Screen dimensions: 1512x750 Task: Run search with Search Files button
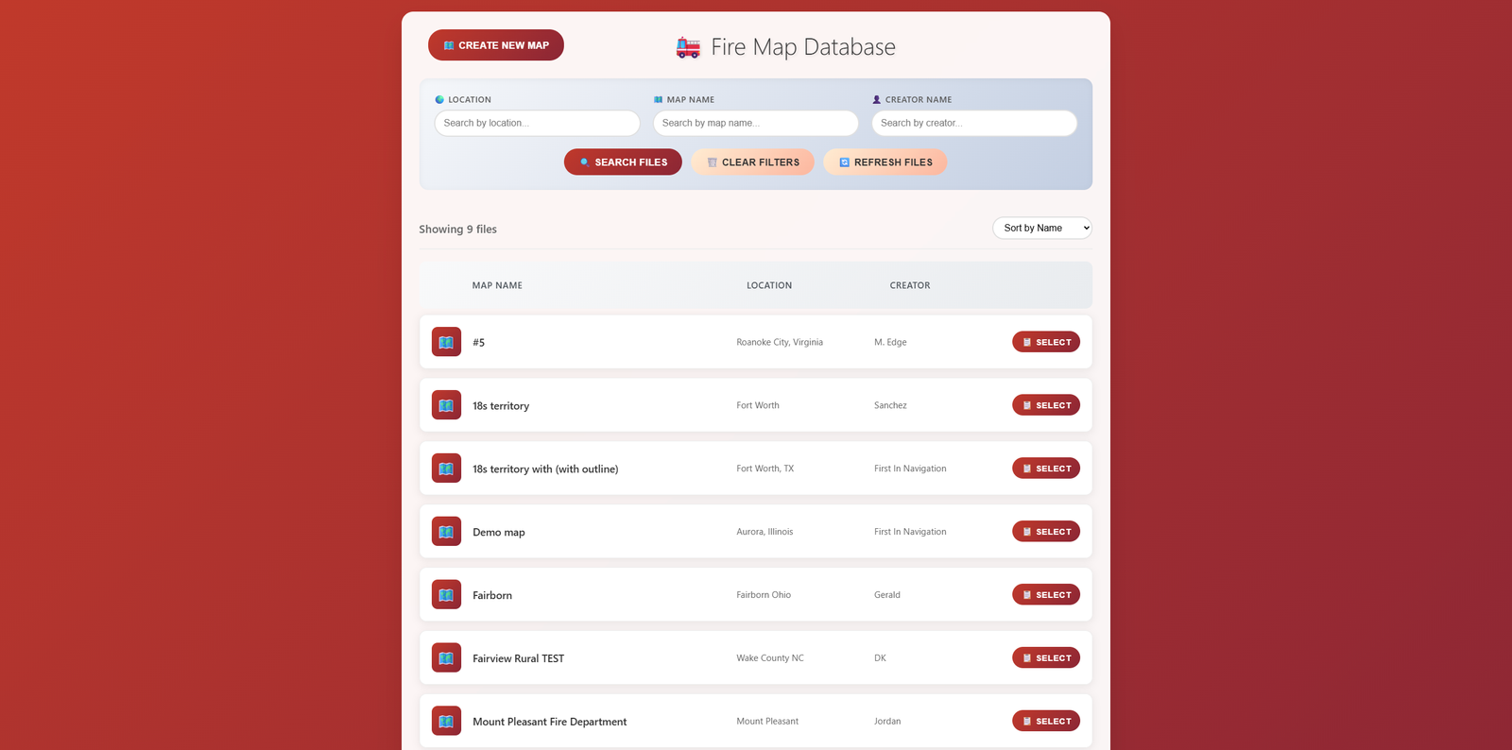623,162
